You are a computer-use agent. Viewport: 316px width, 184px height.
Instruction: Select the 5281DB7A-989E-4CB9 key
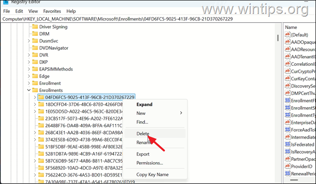pyautogui.click(x=84, y=154)
